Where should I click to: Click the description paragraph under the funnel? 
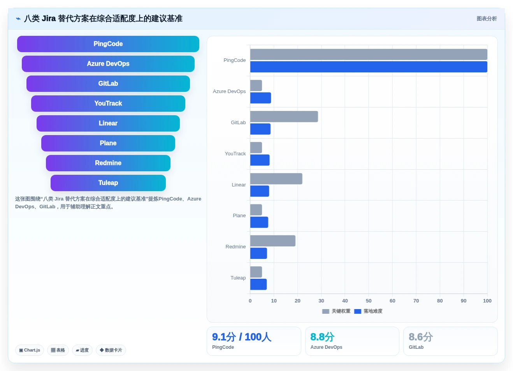tap(108, 203)
